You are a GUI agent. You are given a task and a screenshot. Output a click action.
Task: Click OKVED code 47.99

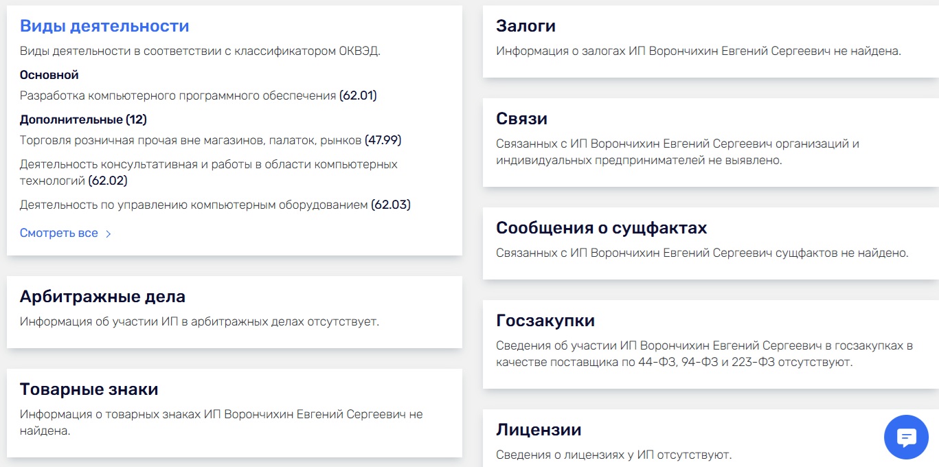pos(383,140)
